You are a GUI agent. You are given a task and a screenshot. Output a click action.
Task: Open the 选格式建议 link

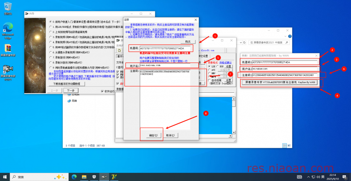point(226,62)
